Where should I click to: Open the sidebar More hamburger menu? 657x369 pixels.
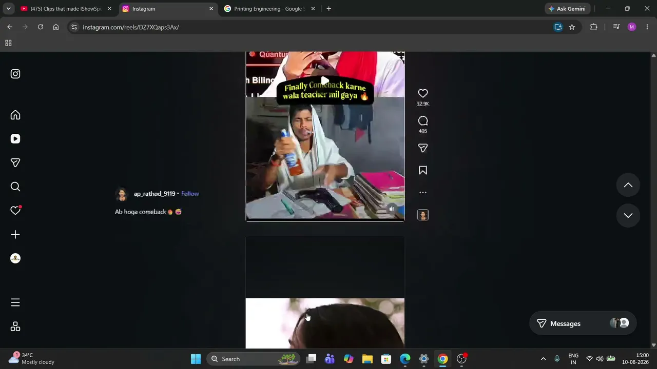15,302
